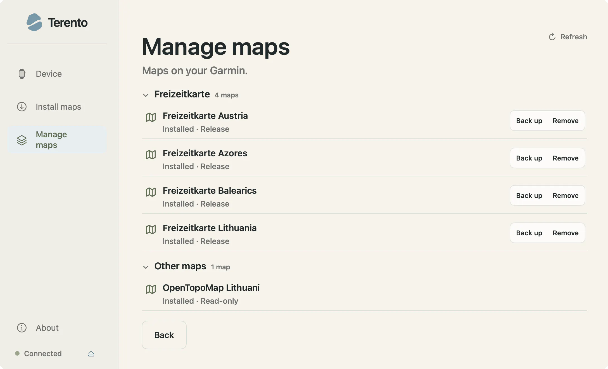Click the Freizeitkarte Balearics title
The height and width of the screenshot is (369, 608).
click(x=210, y=191)
